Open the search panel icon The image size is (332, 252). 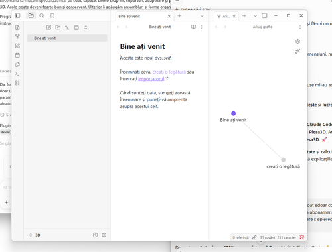pos(42,15)
